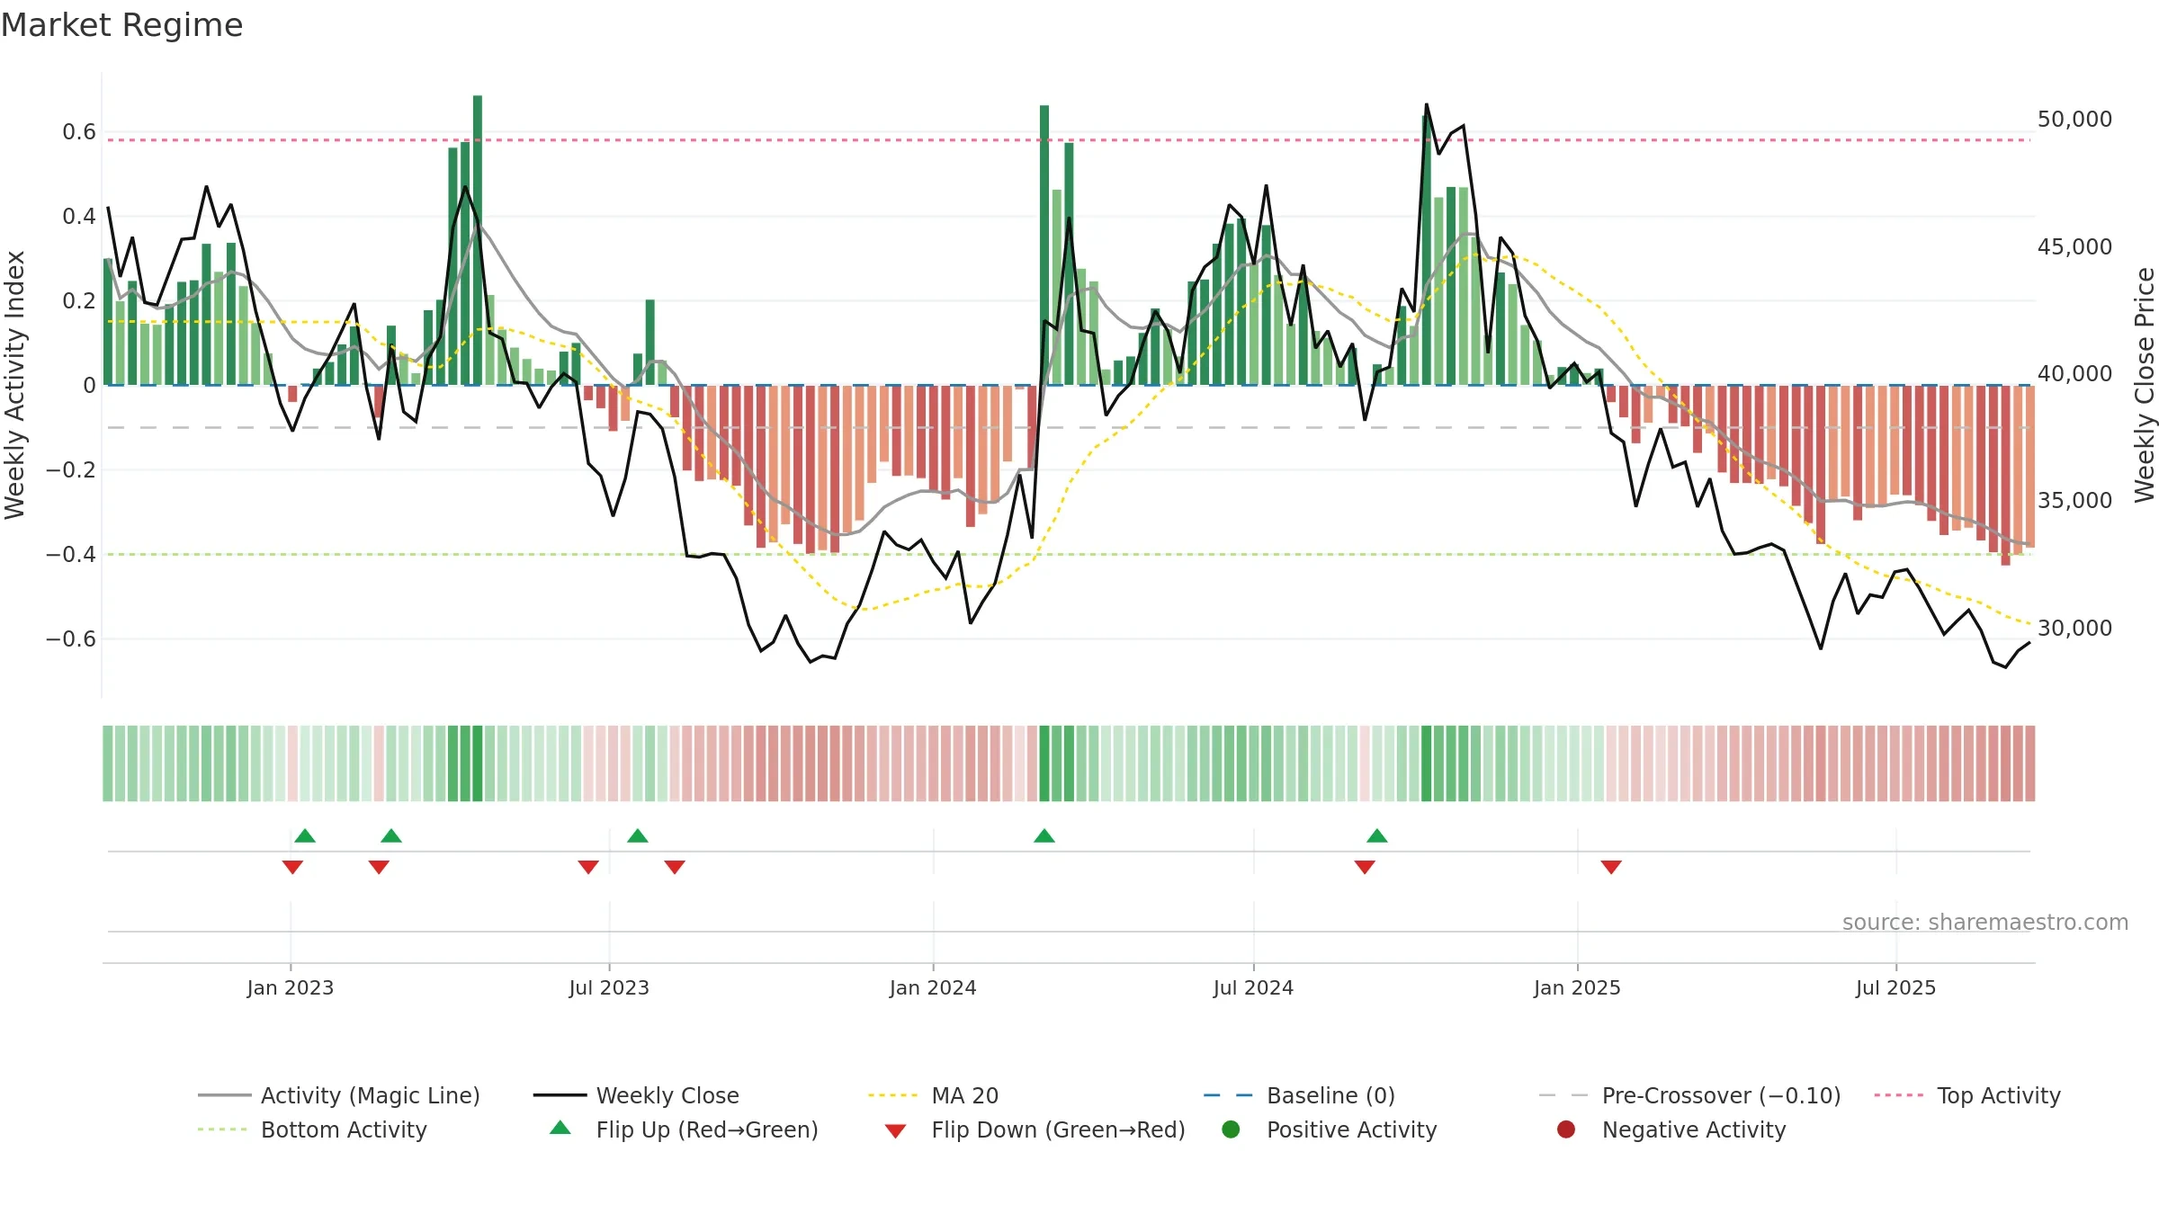Click the Jul 2023 x-axis label
2159x1214 pixels.
(x=609, y=987)
